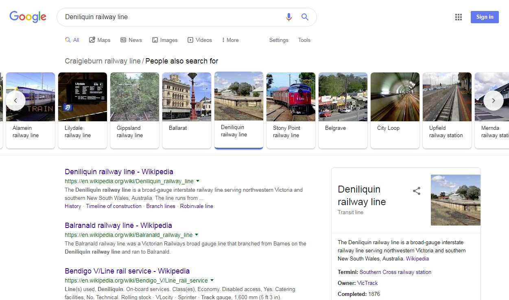Click the knowledge panel station photo
509x300 pixels.
click(x=456, y=200)
